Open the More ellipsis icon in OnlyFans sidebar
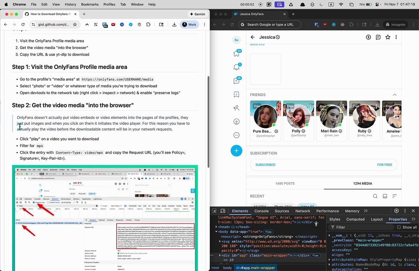This screenshot has height=271, width=419. tap(237, 135)
